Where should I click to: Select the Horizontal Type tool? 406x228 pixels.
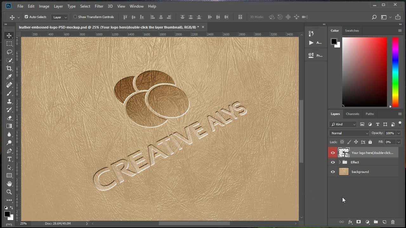tap(9, 159)
